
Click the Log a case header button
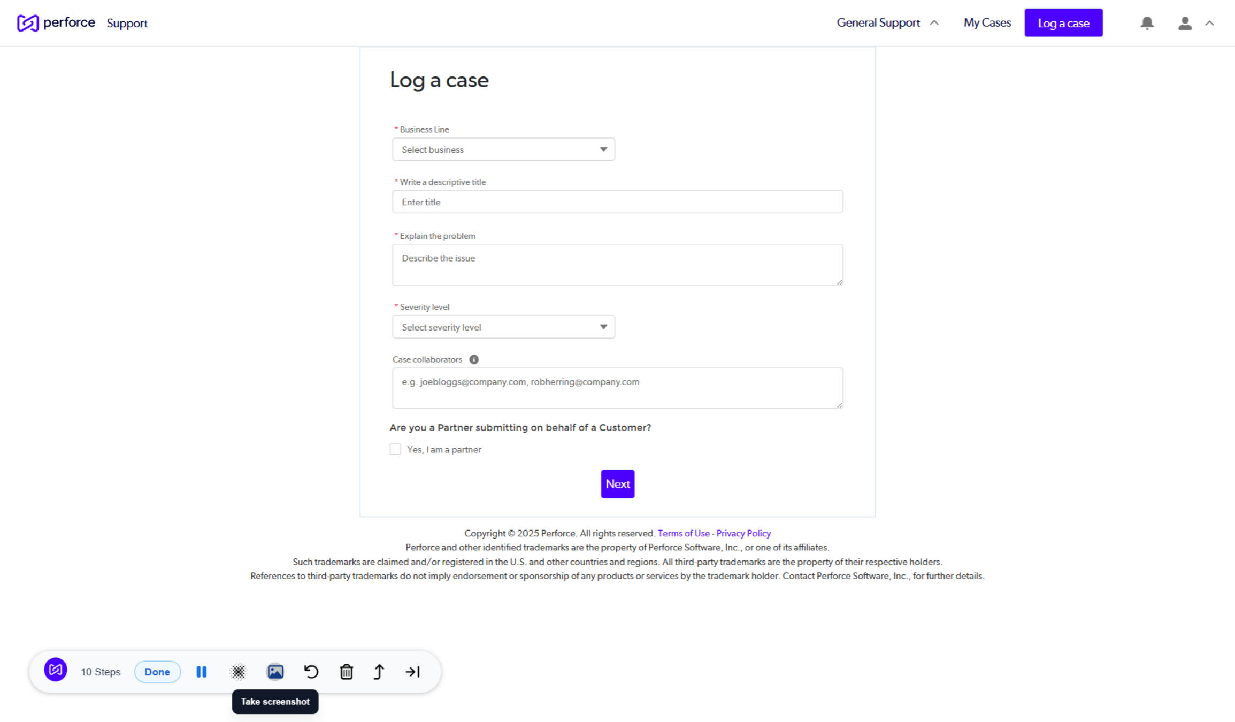pyautogui.click(x=1063, y=23)
